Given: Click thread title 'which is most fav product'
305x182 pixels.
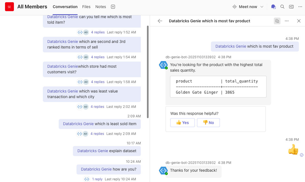Looking at the screenshot, I should (x=210, y=21).
